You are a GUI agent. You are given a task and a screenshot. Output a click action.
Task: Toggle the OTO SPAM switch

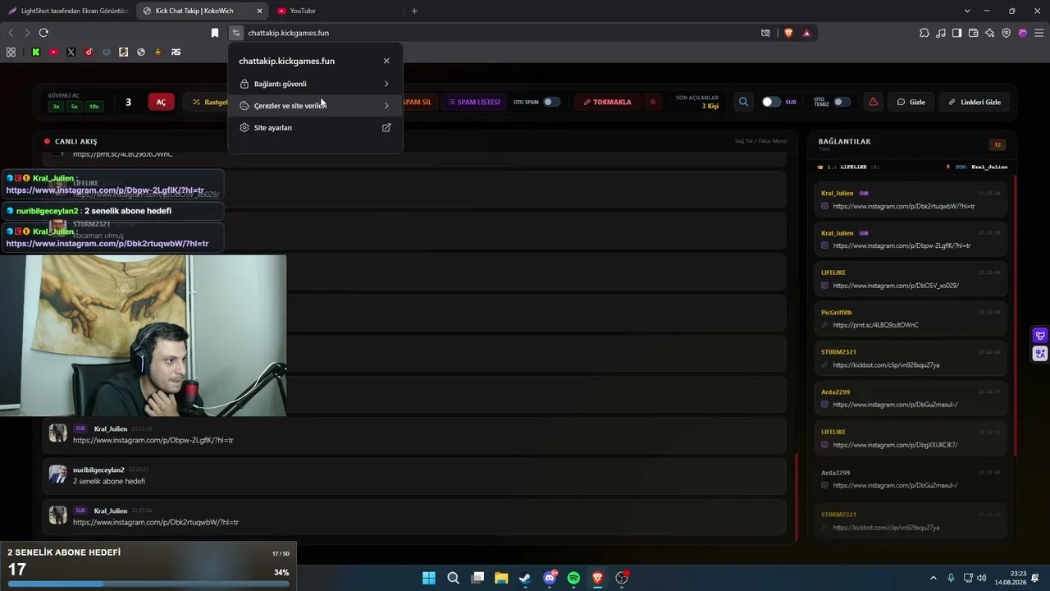pyautogui.click(x=551, y=102)
